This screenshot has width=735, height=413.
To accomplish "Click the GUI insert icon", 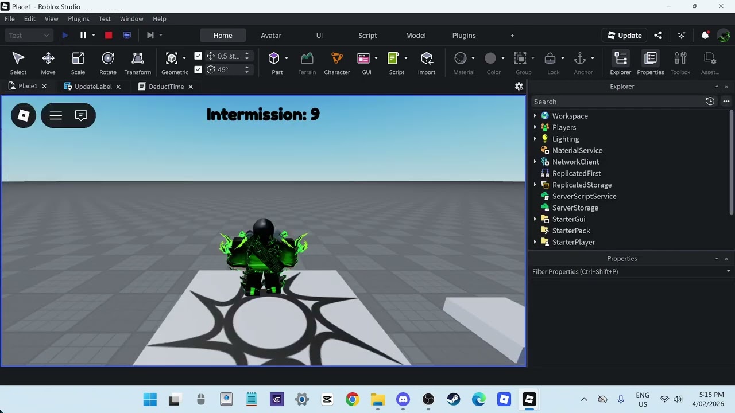I will [x=363, y=58].
